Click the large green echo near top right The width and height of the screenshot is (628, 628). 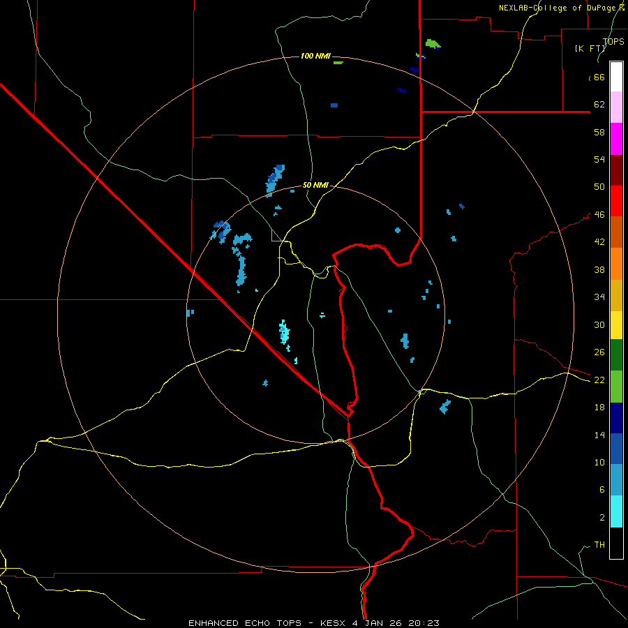pos(433,44)
